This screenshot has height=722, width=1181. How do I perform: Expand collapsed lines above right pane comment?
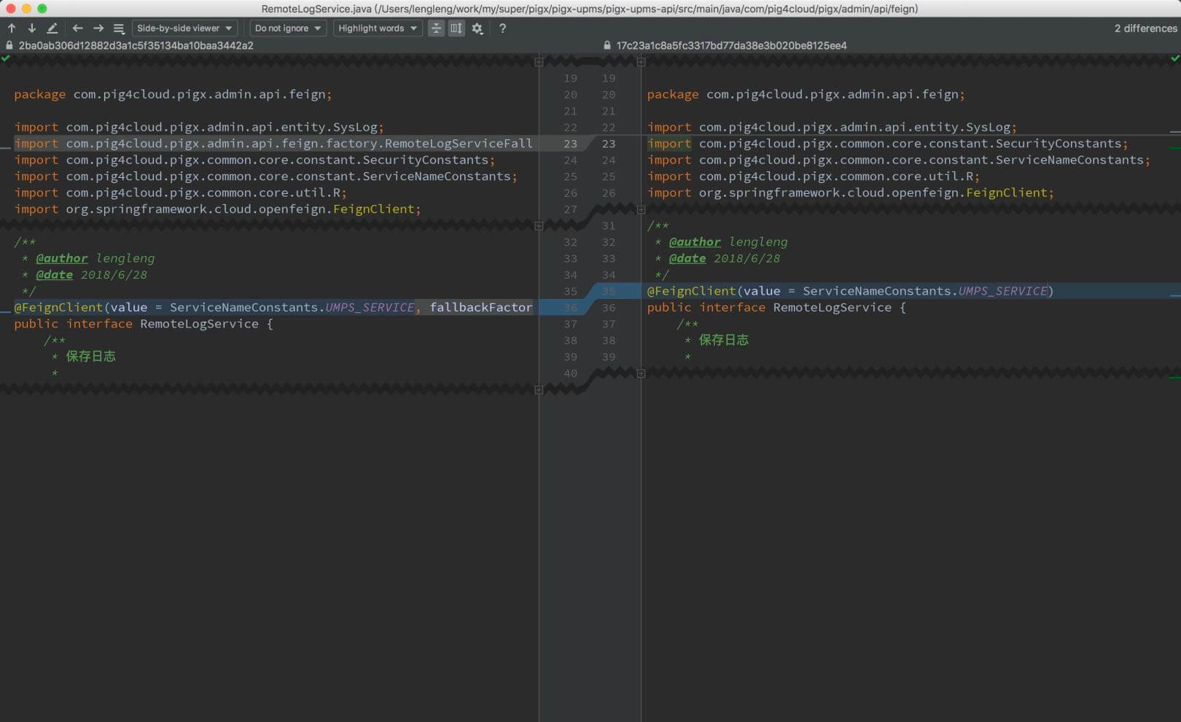click(641, 209)
